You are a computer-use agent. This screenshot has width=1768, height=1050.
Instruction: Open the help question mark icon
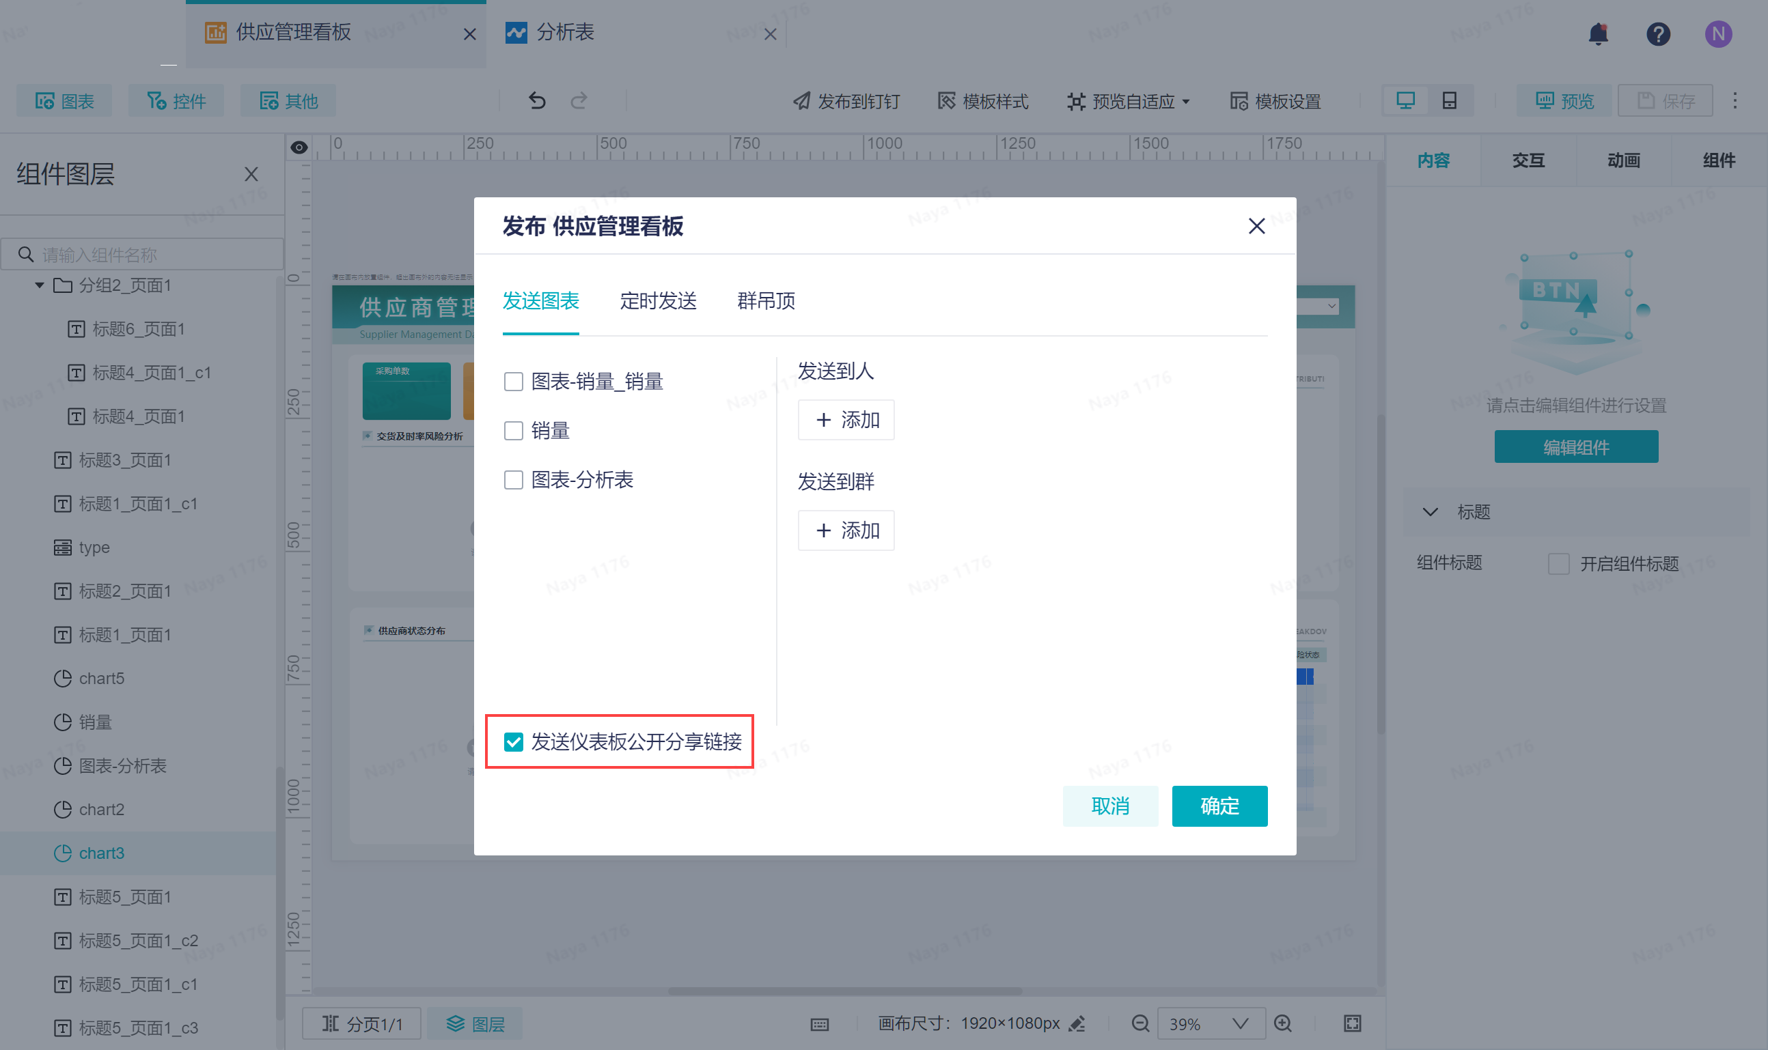click(1658, 33)
